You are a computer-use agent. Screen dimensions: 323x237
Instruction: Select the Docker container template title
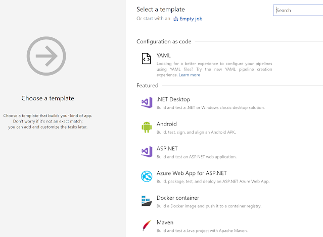click(178, 198)
